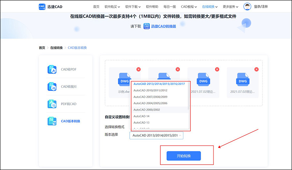This screenshot has width=292, height=170.
Task: Click the CAD转换器 download icon
Action: [x=146, y=26]
